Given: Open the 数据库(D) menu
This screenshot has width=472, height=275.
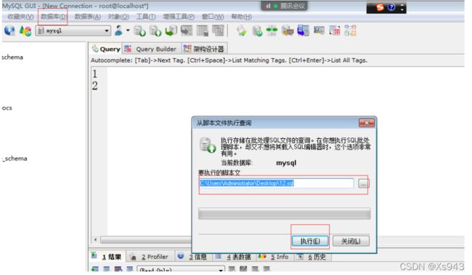Looking at the screenshot, I should click(54, 17).
